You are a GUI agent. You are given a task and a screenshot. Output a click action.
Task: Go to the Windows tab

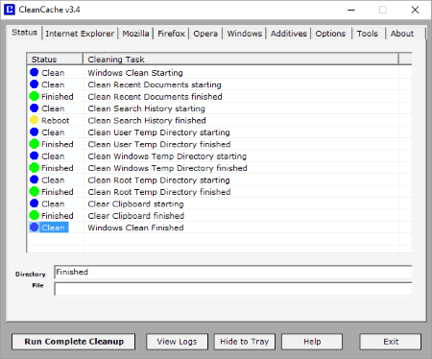tap(245, 34)
